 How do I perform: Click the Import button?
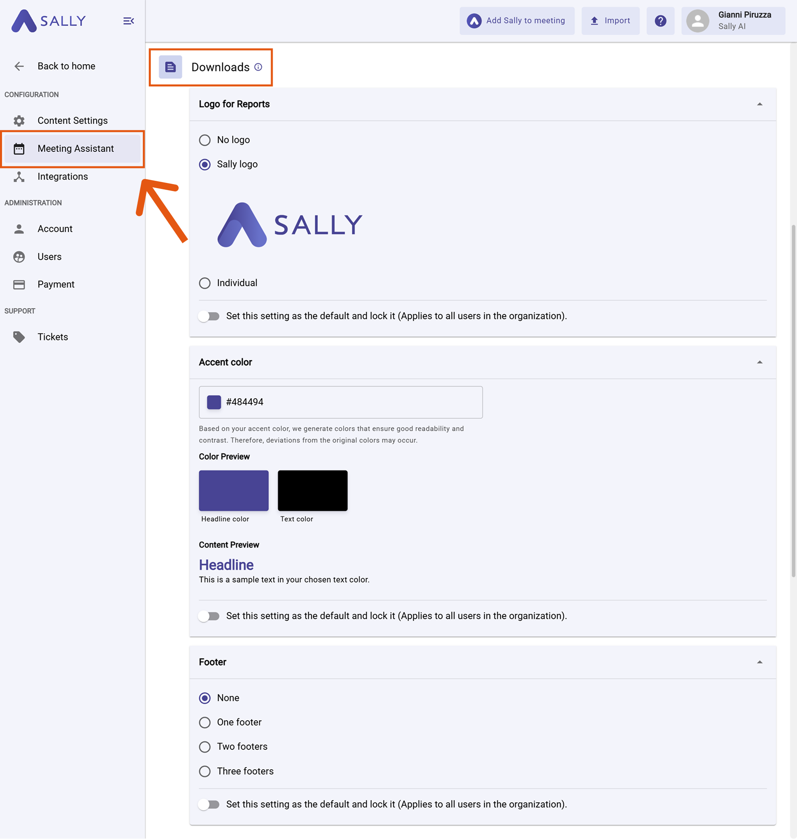coord(610,21)
